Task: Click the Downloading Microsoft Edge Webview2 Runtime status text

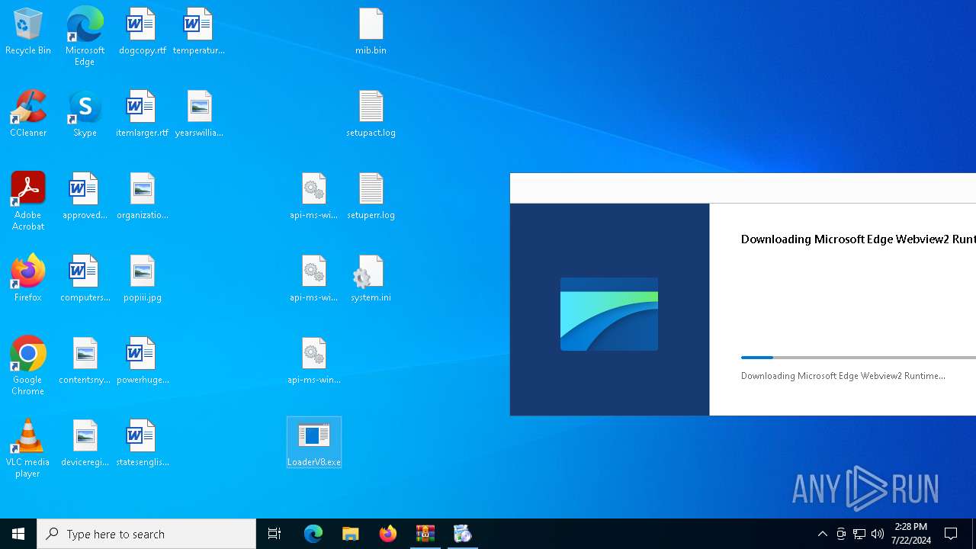Action: [843, 376]
